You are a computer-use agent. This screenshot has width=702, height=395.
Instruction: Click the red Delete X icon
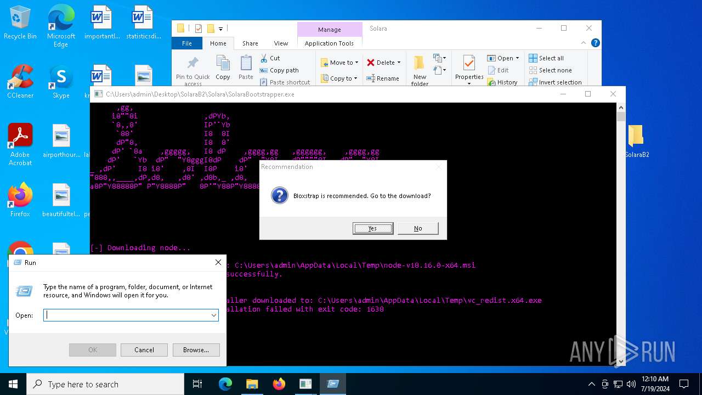pyautogui.click(x=371, y=63)
